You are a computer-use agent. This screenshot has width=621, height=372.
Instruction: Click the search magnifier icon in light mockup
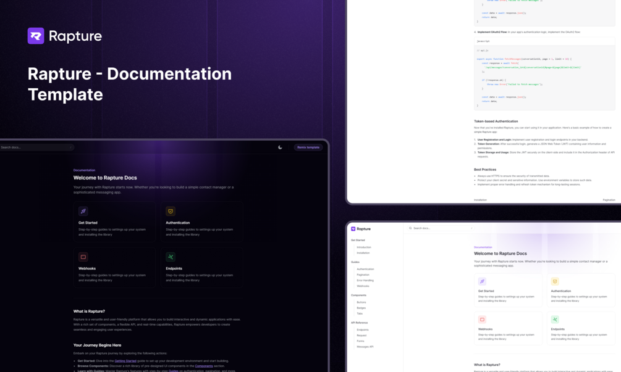pyautogui.click(x=410, y=228)
